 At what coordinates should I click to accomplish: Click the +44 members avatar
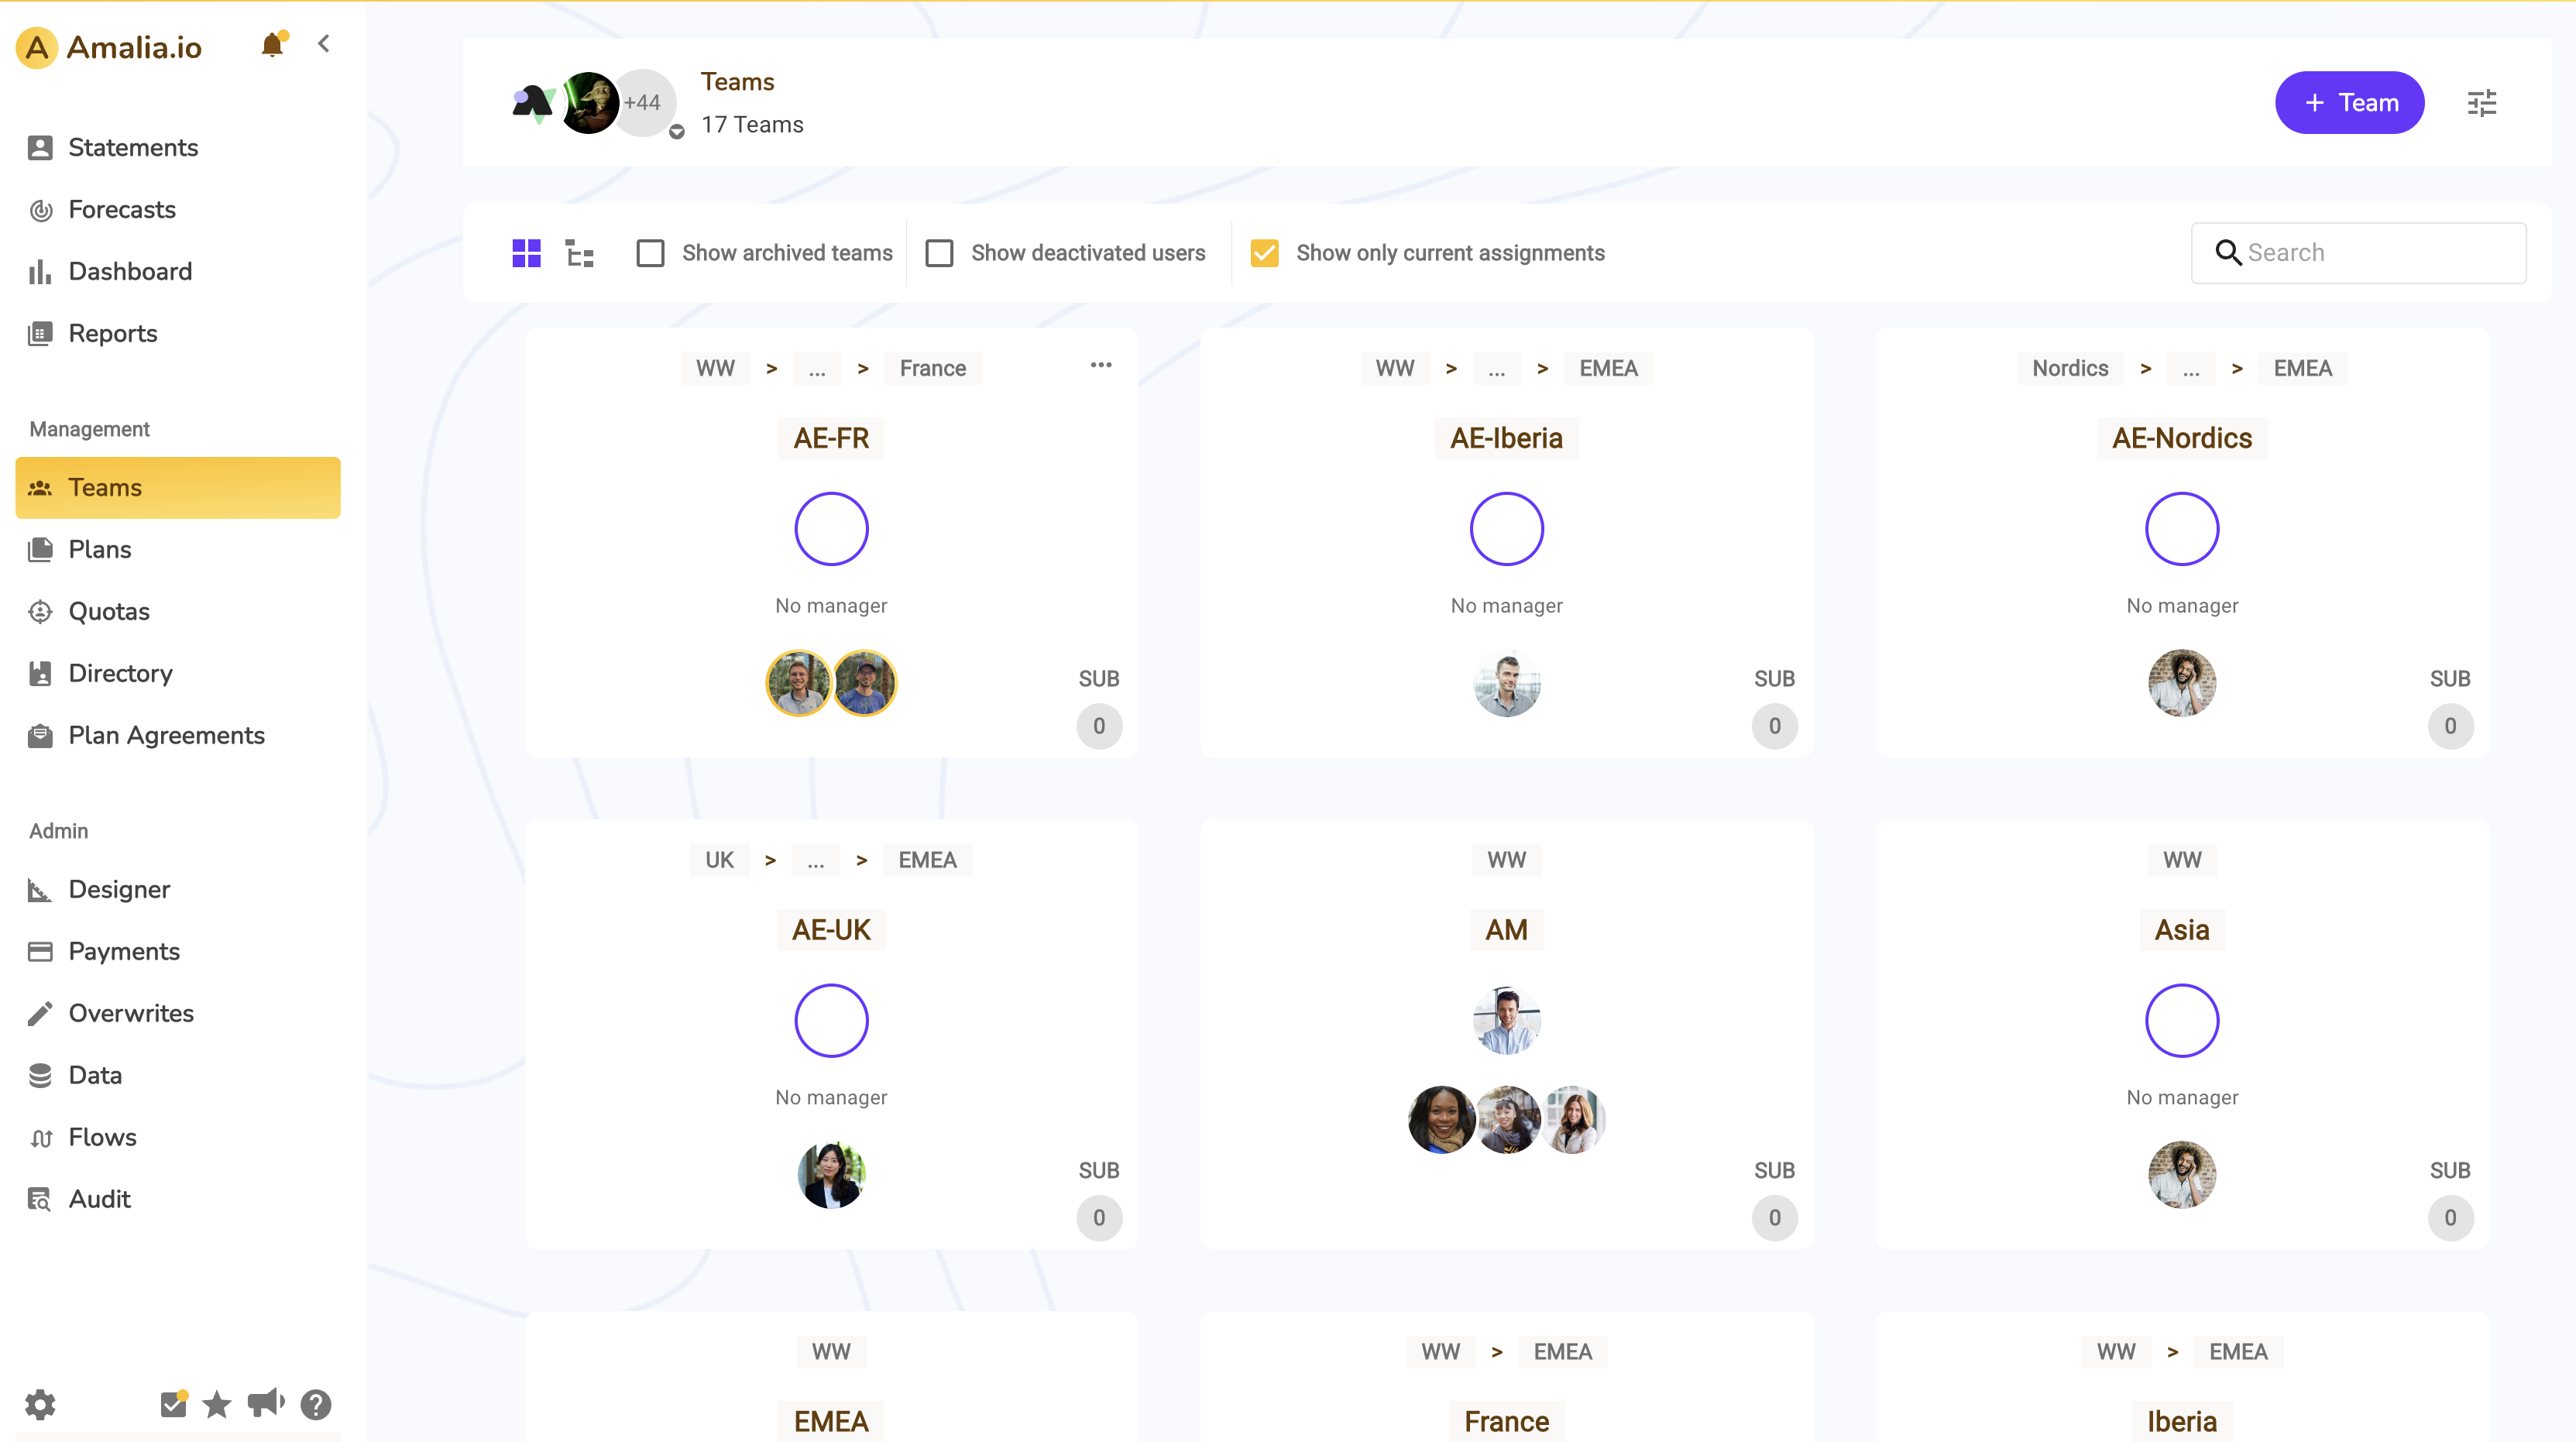[642, 103]
